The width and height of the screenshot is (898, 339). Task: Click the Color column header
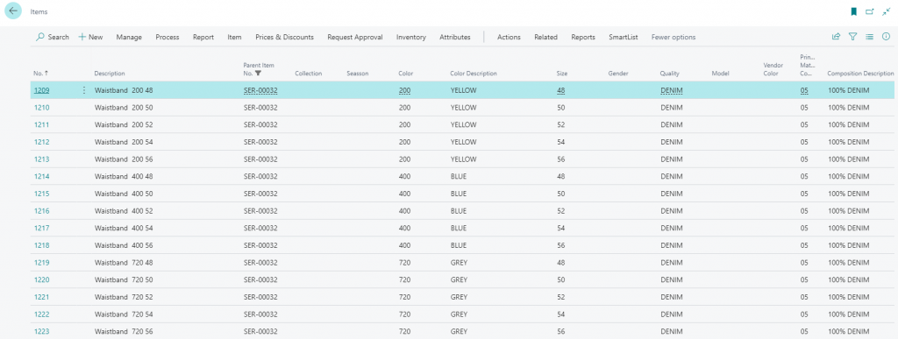pyautogui.click(x=405, y=74)
